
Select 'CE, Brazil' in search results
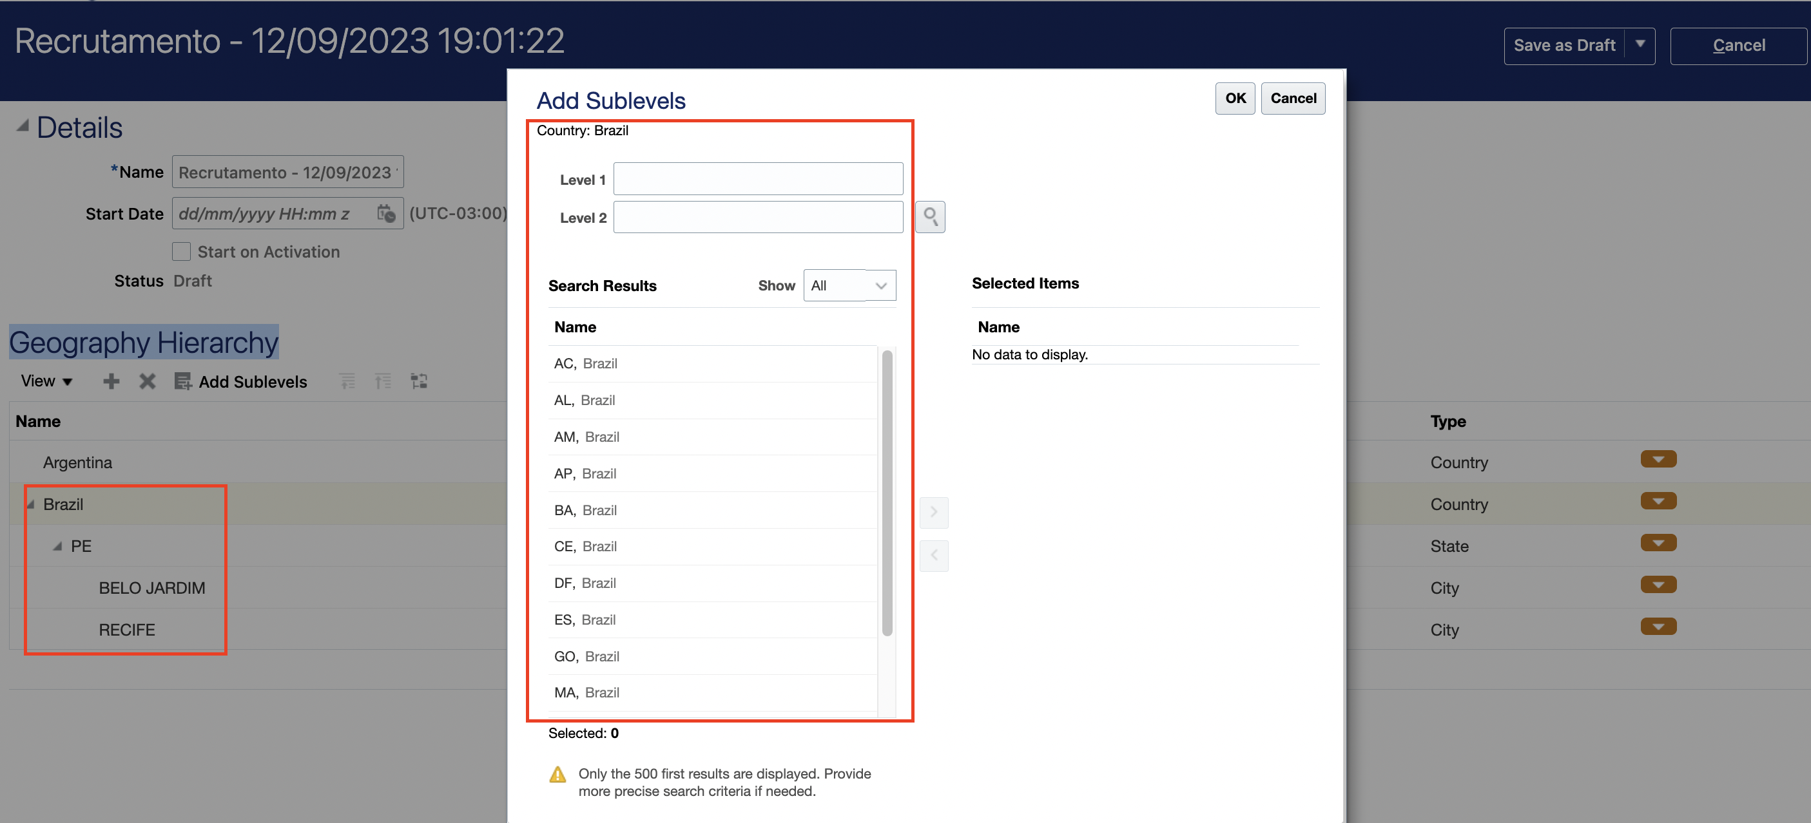click(712, 546)
